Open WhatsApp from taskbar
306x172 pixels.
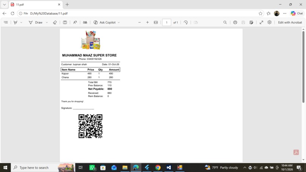click(92, 167)
